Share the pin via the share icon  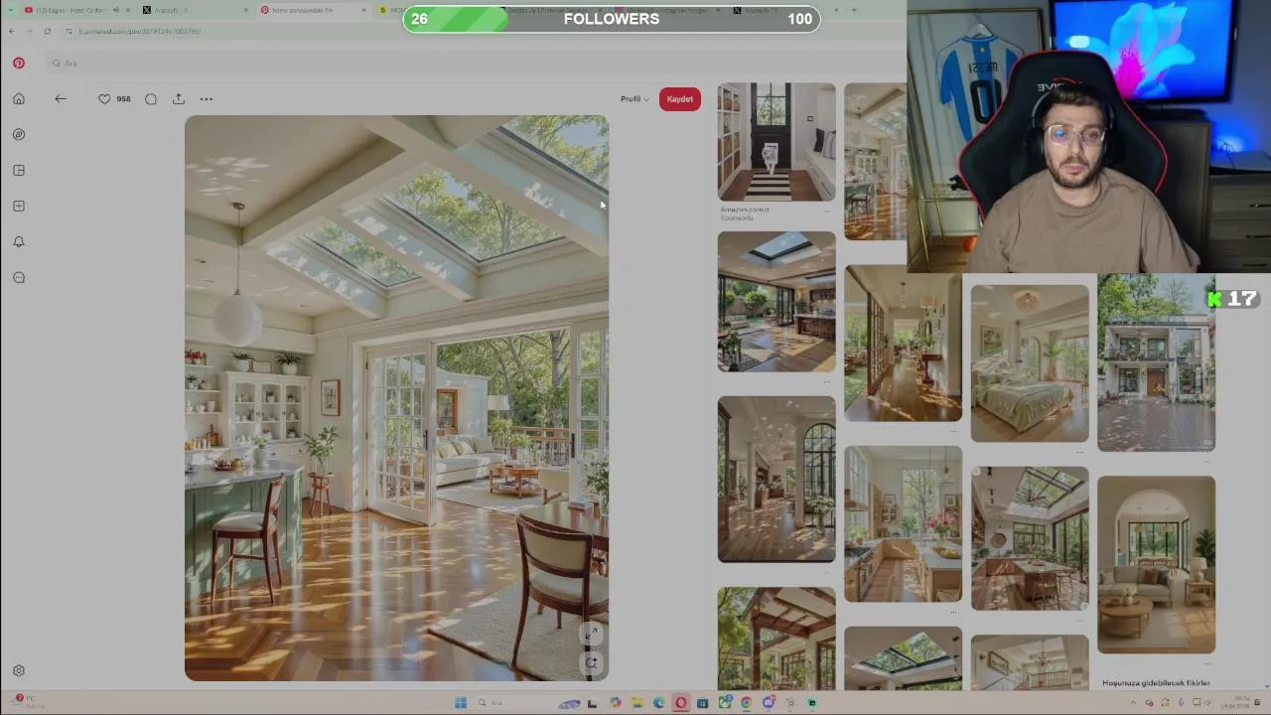pos(179,98)
